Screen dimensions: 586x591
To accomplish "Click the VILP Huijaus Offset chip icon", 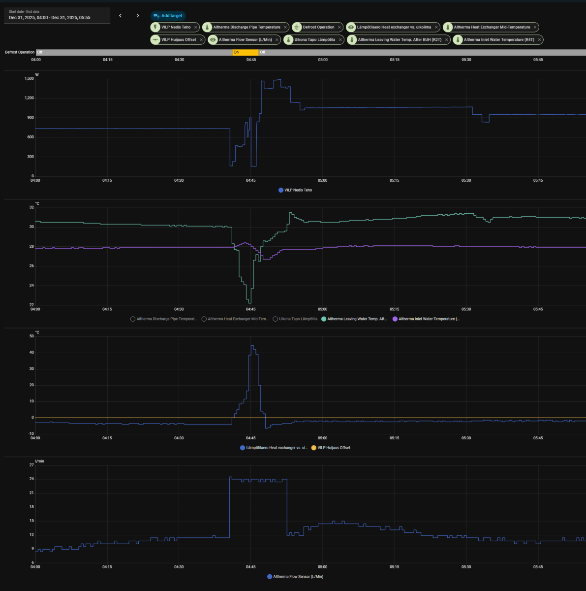I will [155, 40].
